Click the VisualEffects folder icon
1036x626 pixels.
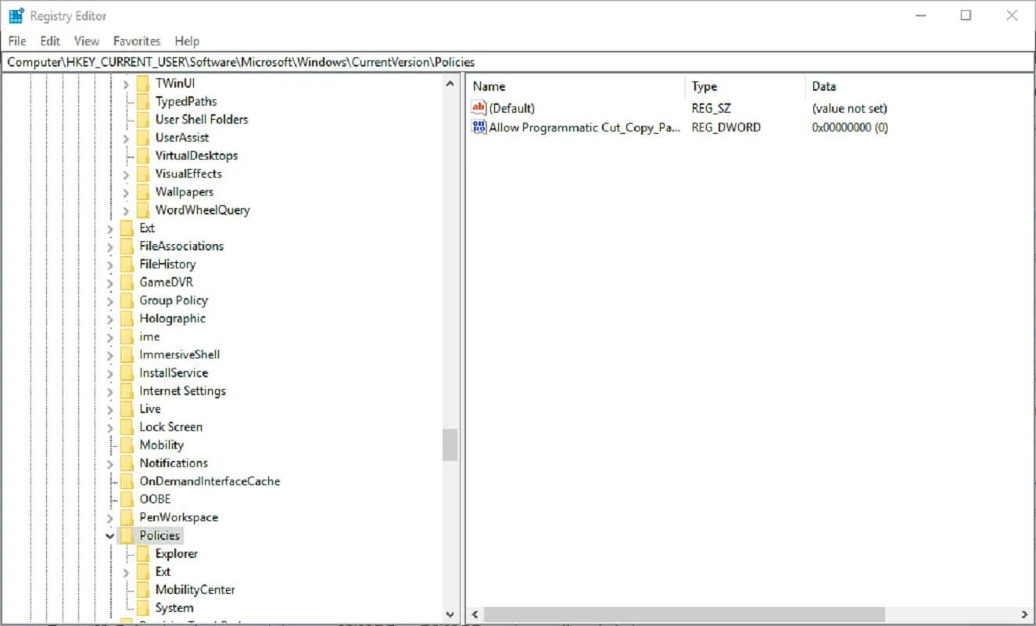[142, 173]
